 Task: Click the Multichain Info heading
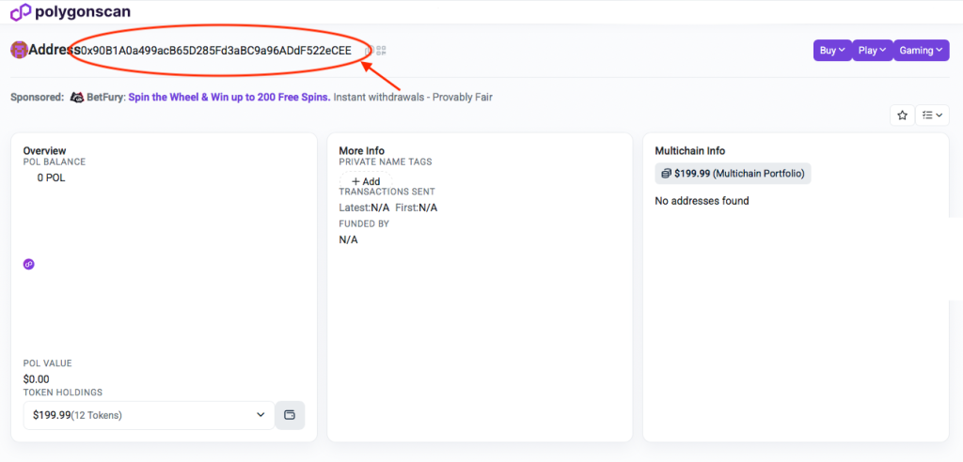click(689, 150)
